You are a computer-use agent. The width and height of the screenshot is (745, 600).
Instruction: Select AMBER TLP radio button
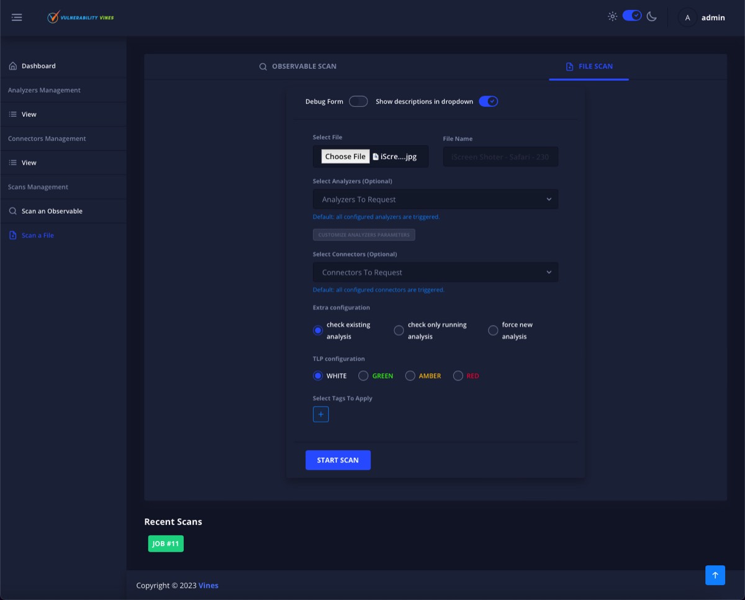pyautogui.click(x=410, y=376)
